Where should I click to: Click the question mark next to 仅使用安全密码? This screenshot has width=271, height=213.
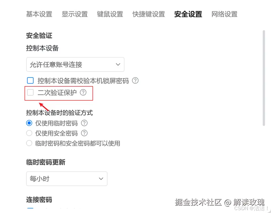[84, 133]
